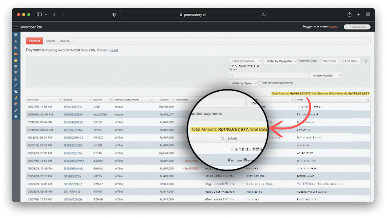Screen dimensions: 387x218
Task: Click Safari's share icon
Action: [349, 14]
